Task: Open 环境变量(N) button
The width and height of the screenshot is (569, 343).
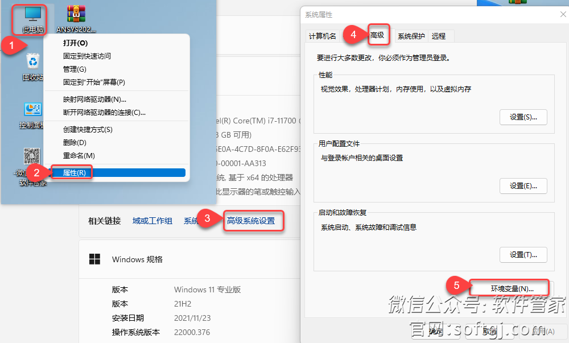Action: [x=512, y=289]
